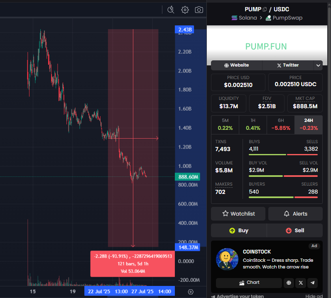Click the MAKERS label
Image resolution: width=331 pixels, height=298 pixels.
tap(224, 184)
